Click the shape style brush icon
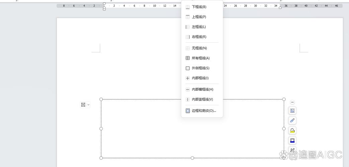The width and height of the screenshot is (349, 167). tap(292, 120)
